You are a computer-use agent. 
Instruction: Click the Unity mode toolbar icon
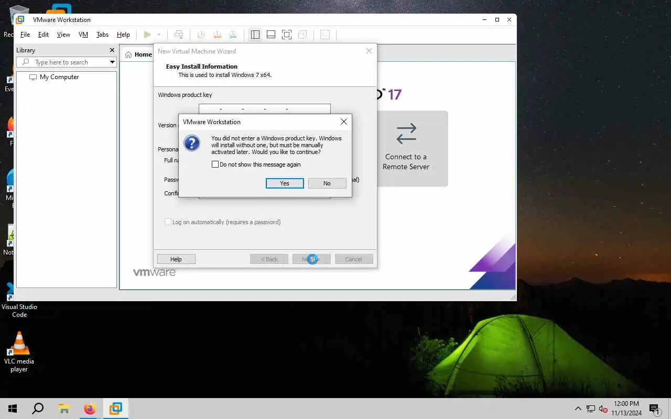[302, 35]
